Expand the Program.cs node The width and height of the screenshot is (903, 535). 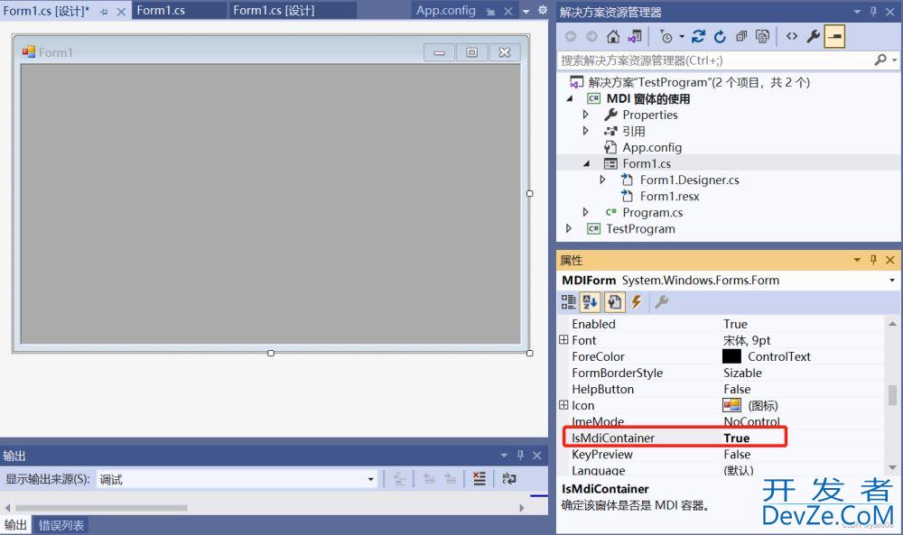[x=586, y=212]
